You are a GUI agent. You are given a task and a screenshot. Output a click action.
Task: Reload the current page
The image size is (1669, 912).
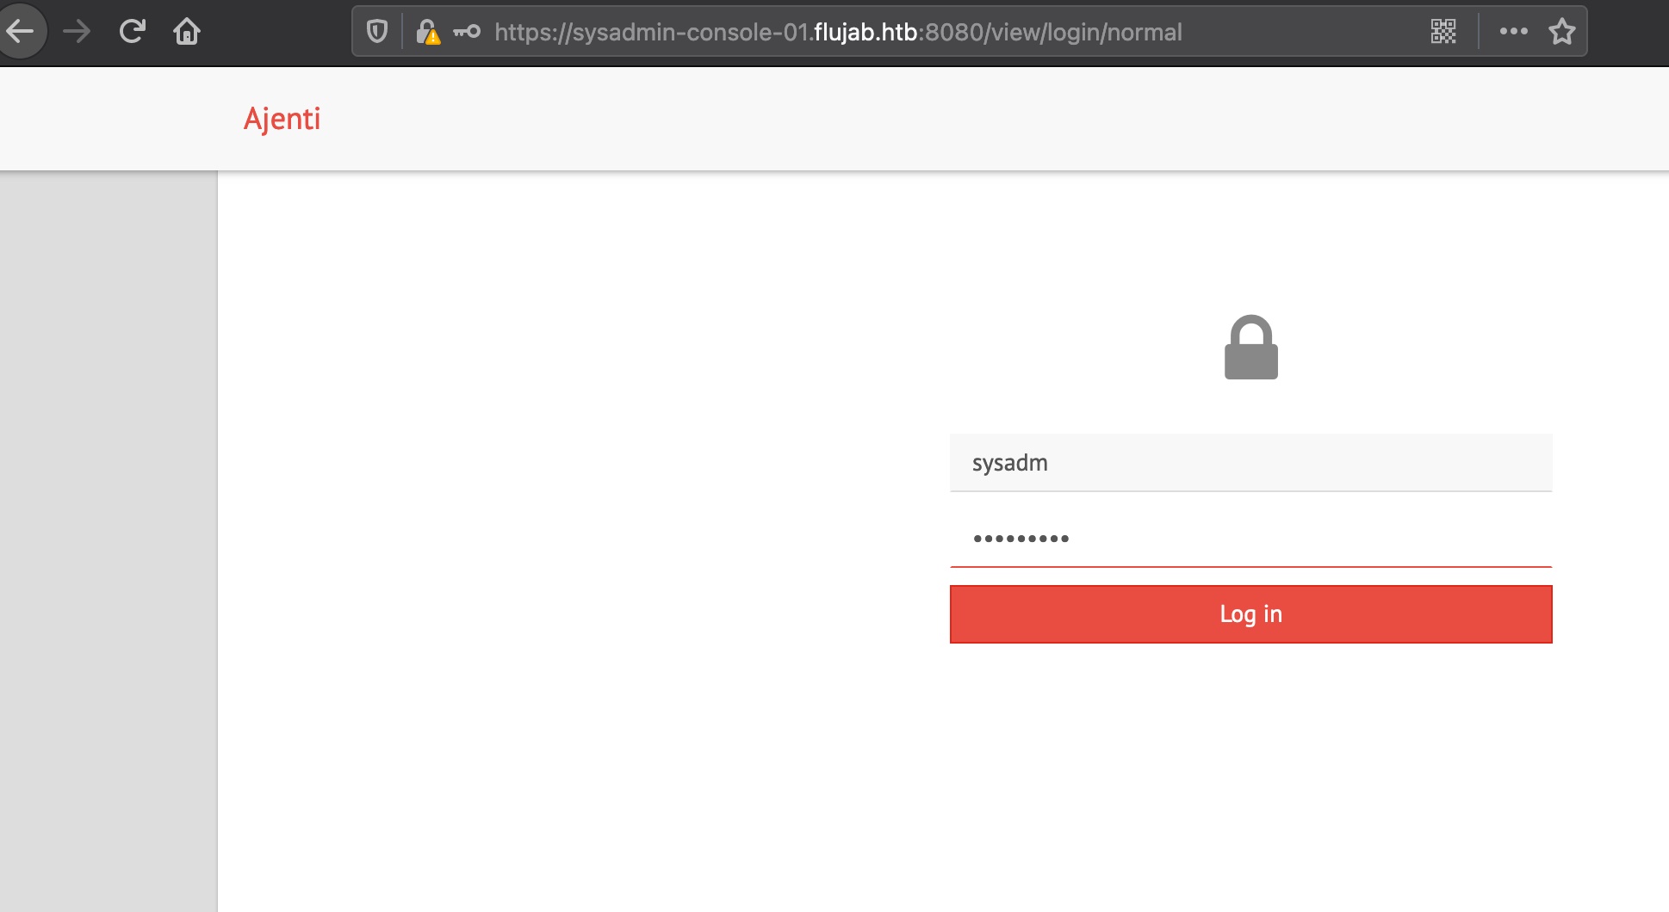pos(132,32)
